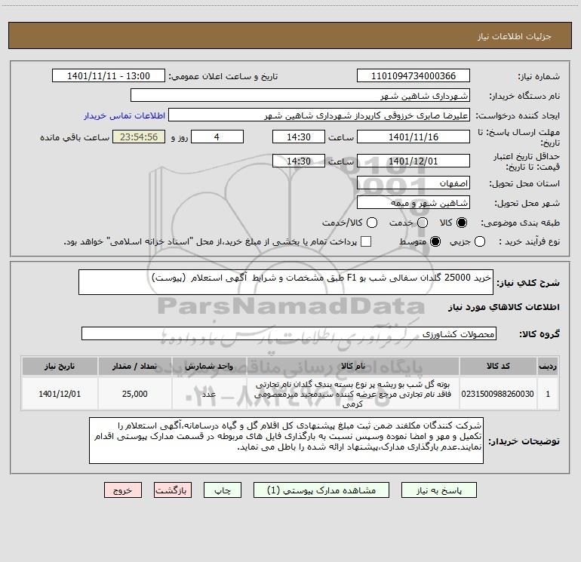Viewport: 581px width, 562px height.
Task: Click the quantity cell 25,000
Action: 135,394
